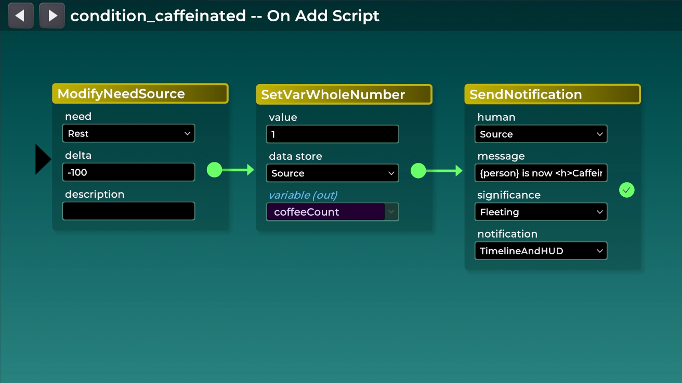Click the 'message' label

pos(501,156)
